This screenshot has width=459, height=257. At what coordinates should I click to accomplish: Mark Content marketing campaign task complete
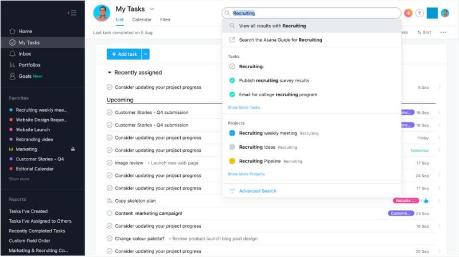click(x=110, y=213)
